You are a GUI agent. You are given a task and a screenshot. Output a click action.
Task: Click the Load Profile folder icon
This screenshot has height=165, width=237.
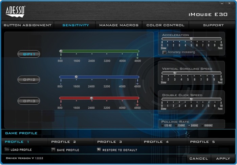click(7, 149)
